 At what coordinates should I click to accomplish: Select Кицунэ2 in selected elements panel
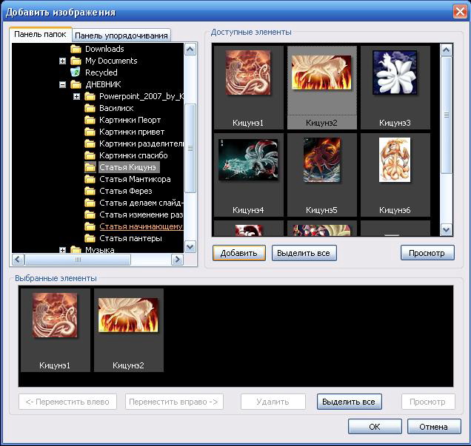[129, 330]
